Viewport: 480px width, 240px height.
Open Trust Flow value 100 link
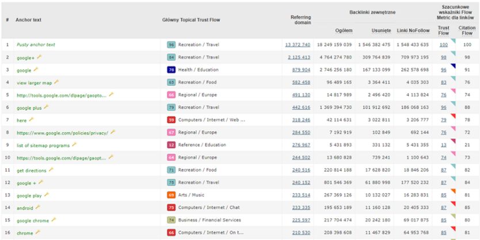click(443, 45)
